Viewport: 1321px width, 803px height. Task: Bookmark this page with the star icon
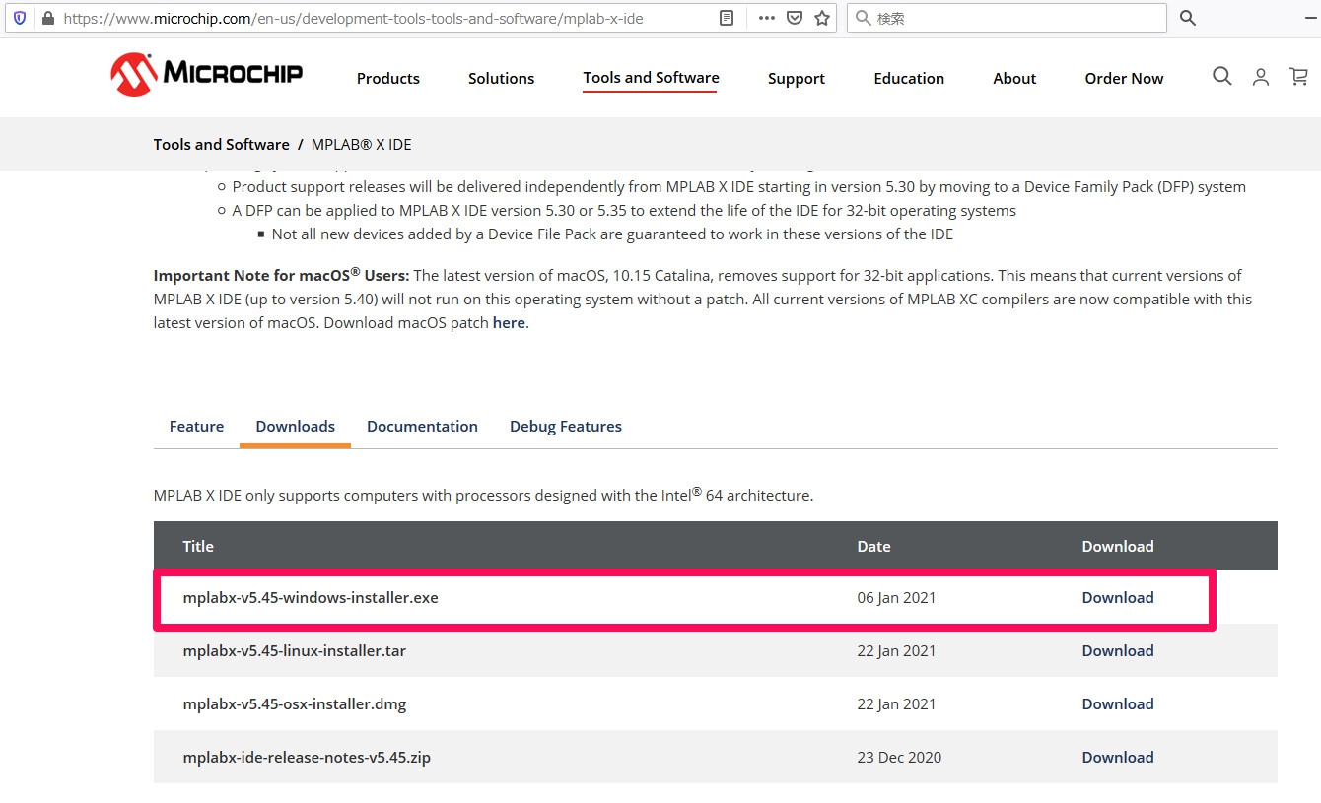point(822,18)
